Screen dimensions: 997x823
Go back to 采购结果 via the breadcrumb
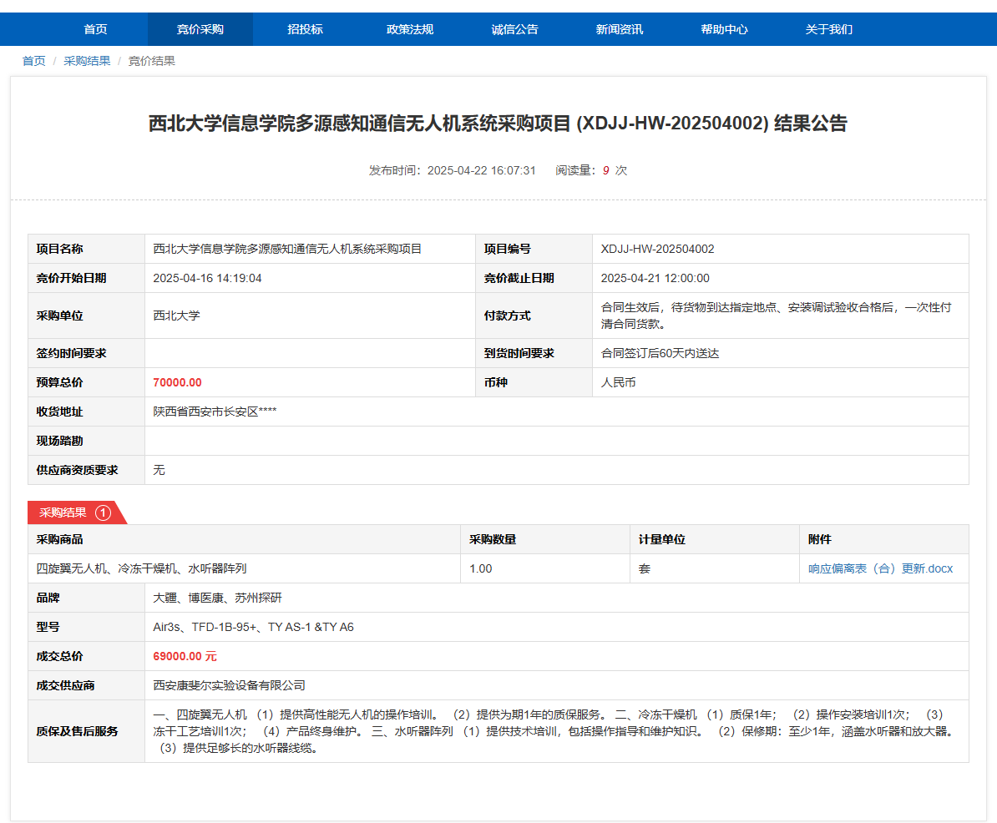(87, 61)
